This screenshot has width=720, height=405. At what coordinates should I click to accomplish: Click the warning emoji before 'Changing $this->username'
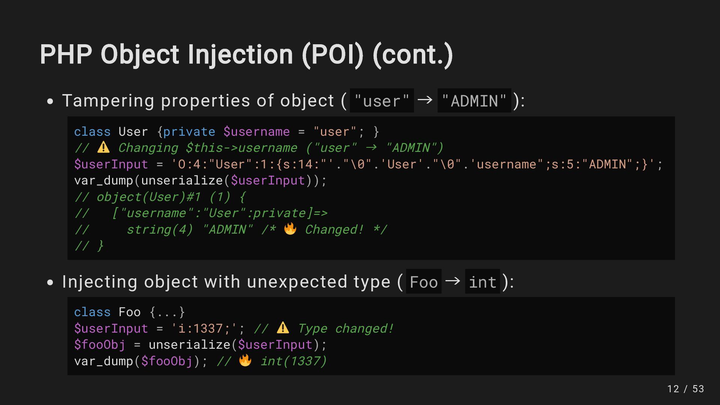(x=103, y=147)
